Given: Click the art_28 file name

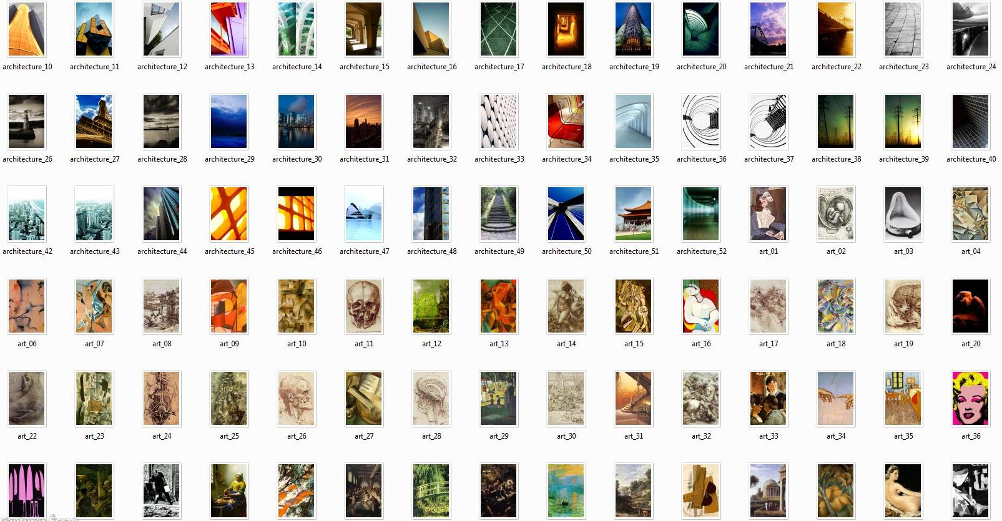Looking at the screenshot, I should click(431, 436).
